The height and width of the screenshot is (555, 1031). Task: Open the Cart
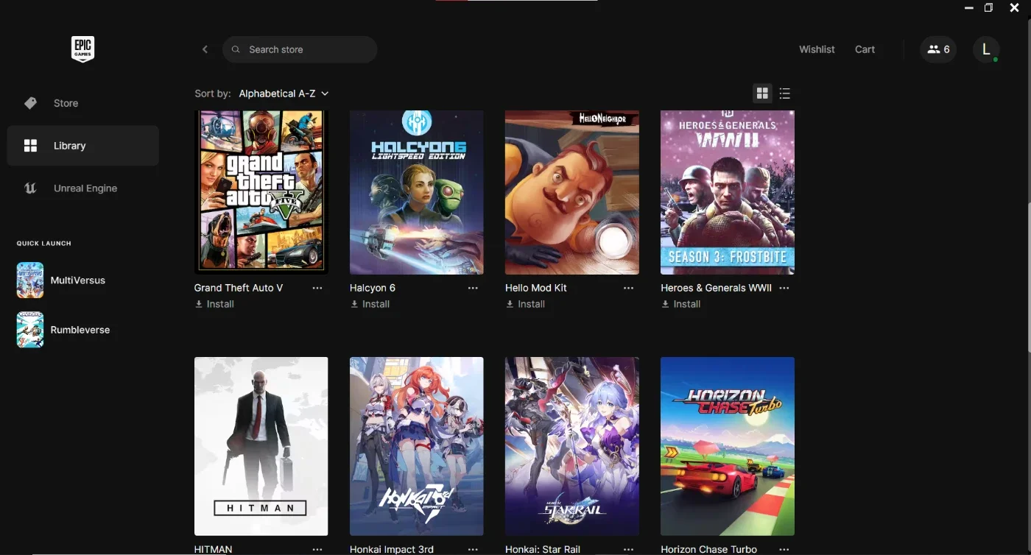tap(865, 49)
